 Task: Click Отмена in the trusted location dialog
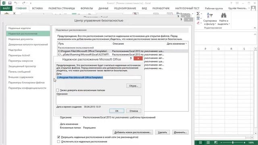click(133, 111)
